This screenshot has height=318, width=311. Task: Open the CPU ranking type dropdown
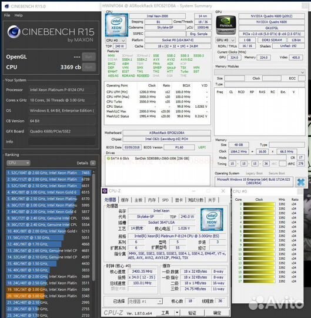[18, 163]
